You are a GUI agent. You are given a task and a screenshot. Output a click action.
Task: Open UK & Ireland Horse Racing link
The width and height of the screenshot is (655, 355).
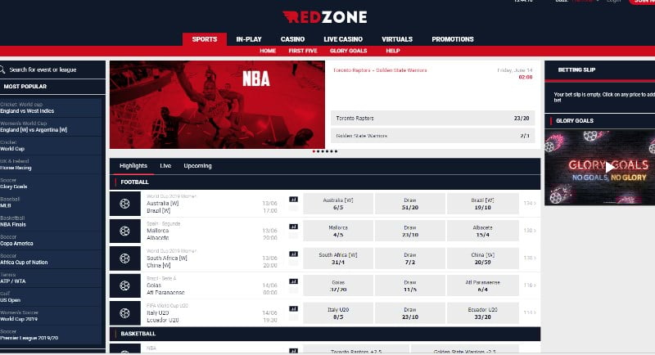51,164
